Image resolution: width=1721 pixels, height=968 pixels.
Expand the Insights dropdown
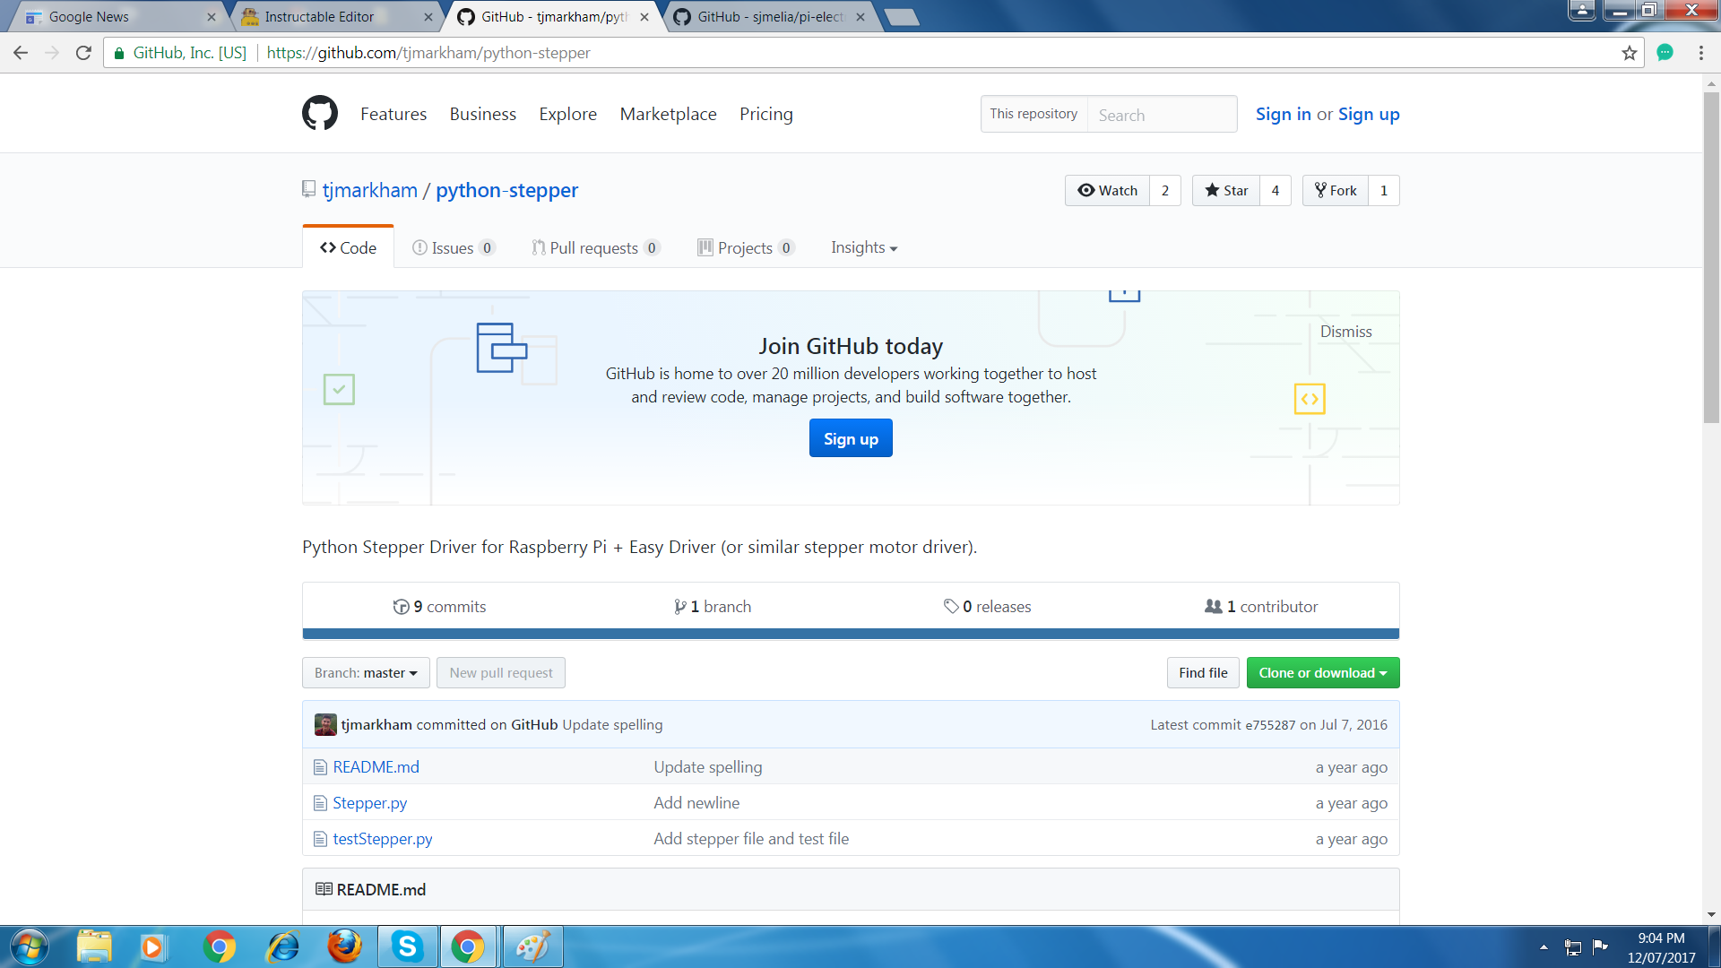(864, 247)
